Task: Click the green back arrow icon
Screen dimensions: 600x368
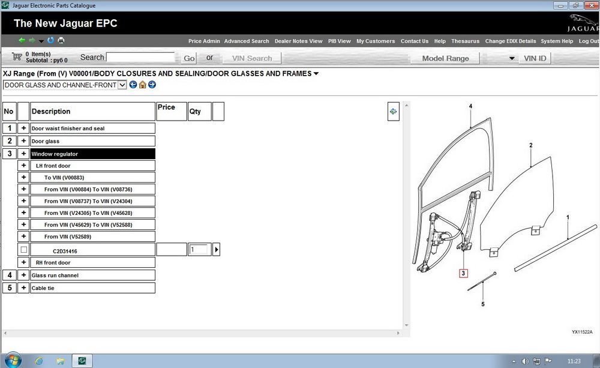Action: pyautogui.click(x=22, y=40)
